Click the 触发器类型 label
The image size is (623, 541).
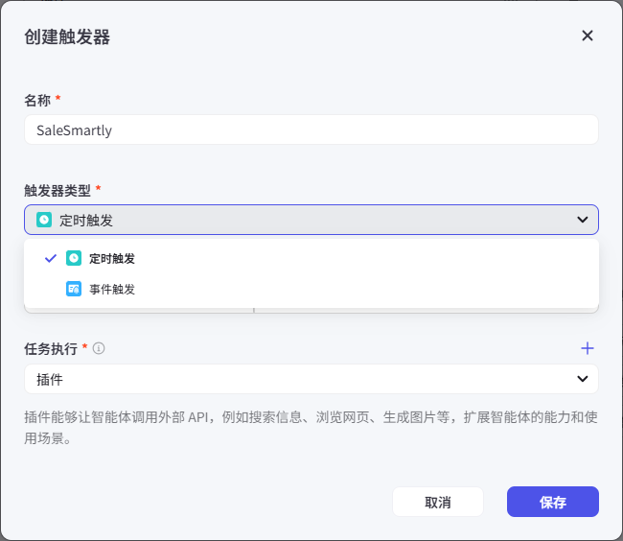[58, 190]
